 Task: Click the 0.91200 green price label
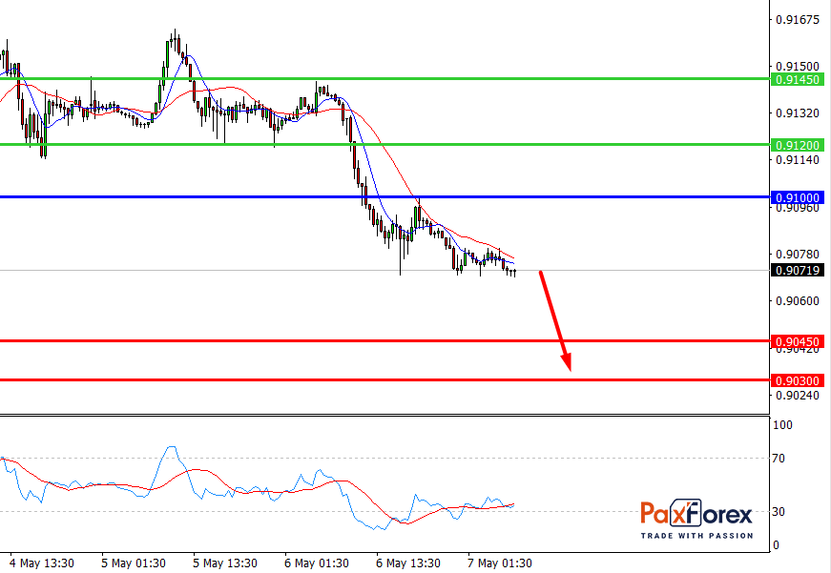coord(798,145)
